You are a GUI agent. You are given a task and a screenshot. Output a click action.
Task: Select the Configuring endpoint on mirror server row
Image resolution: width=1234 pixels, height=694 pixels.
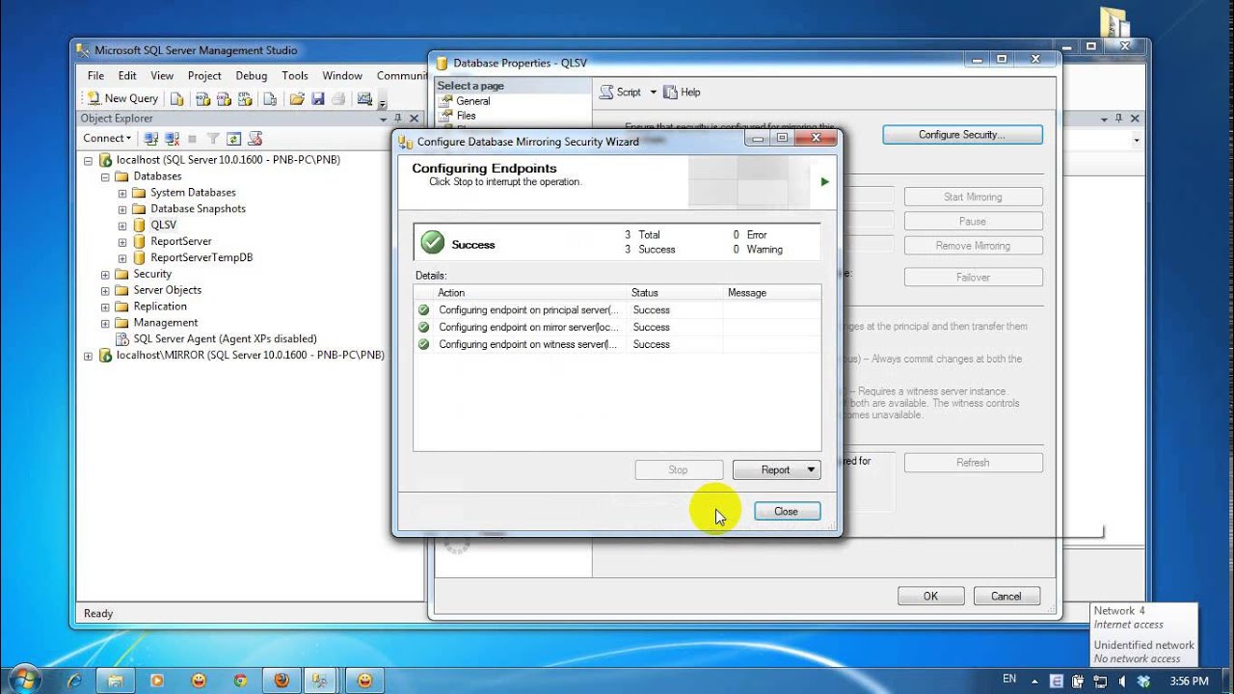617,328
